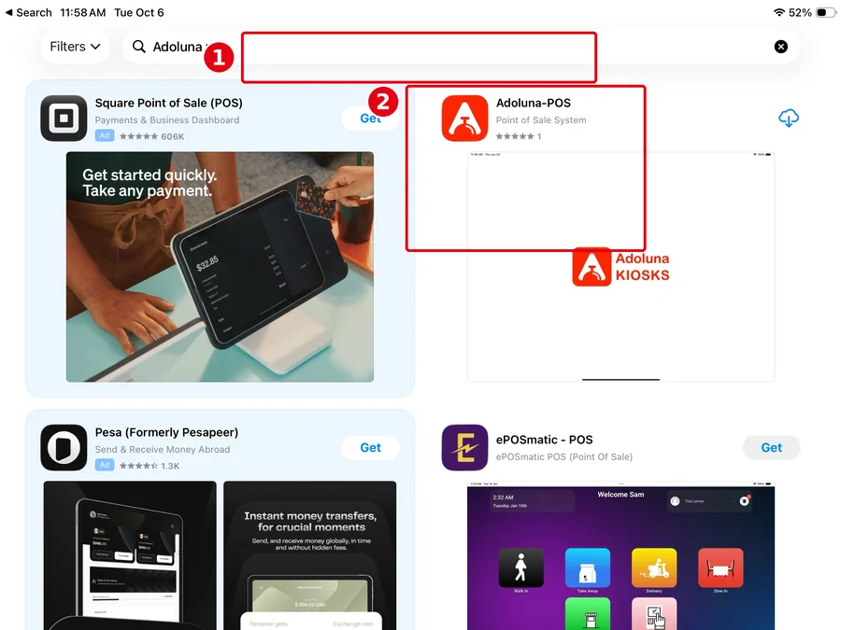Click Pesa's 1.3K star rating
The image size is (841, 630).
[x=150, y=466]
